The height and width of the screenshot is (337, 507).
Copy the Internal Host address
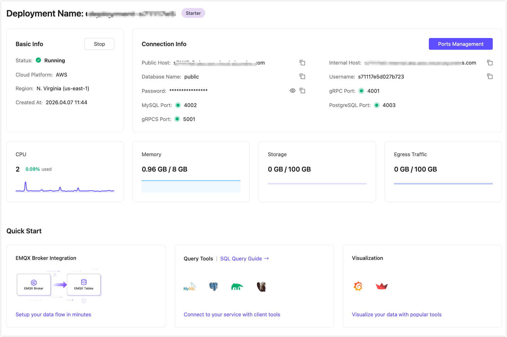[x=490, y=63]
